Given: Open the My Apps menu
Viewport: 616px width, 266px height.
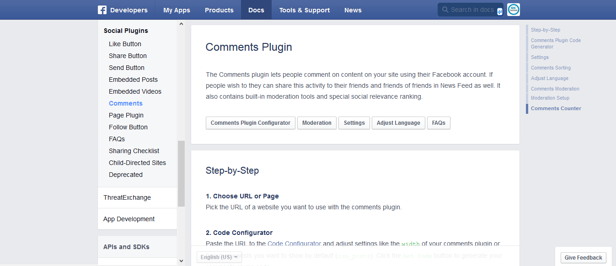Looking at the screenshot, I should point(177,10).
